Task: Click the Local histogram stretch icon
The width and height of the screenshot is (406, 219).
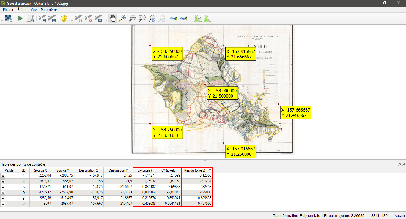Action: 207,18
